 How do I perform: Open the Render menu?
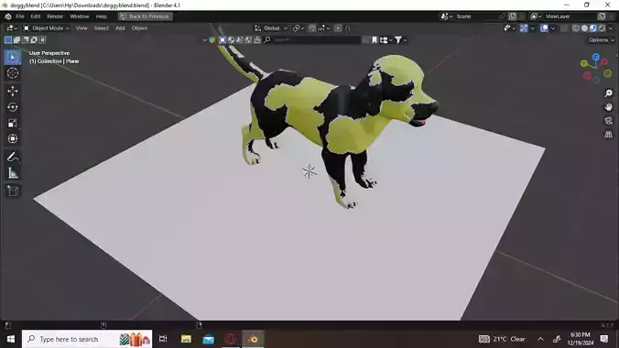(55, 16)
